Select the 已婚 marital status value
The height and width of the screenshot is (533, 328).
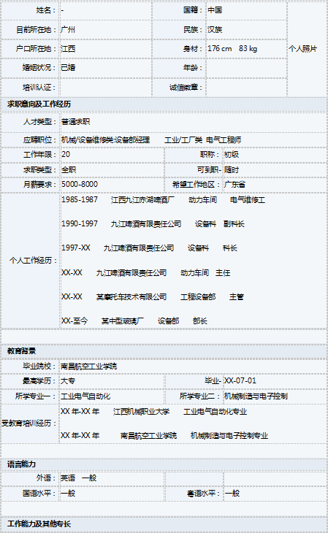click(68, 68)
